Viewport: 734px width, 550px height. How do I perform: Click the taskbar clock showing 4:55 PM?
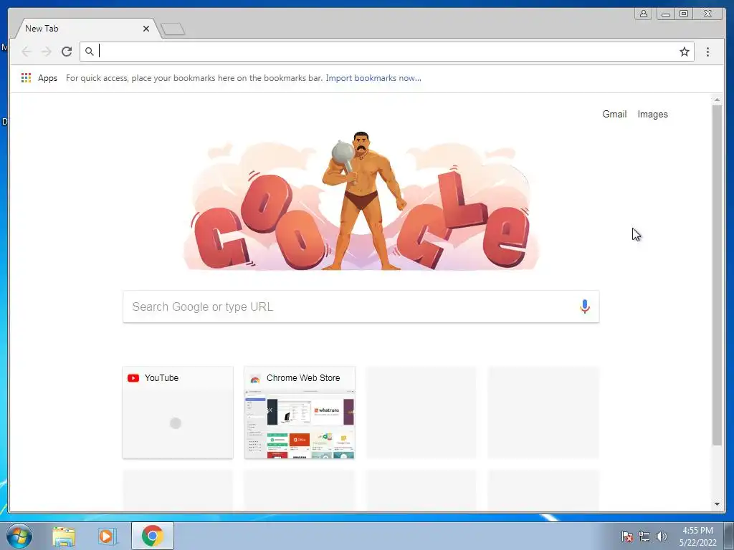click(697, 536)
